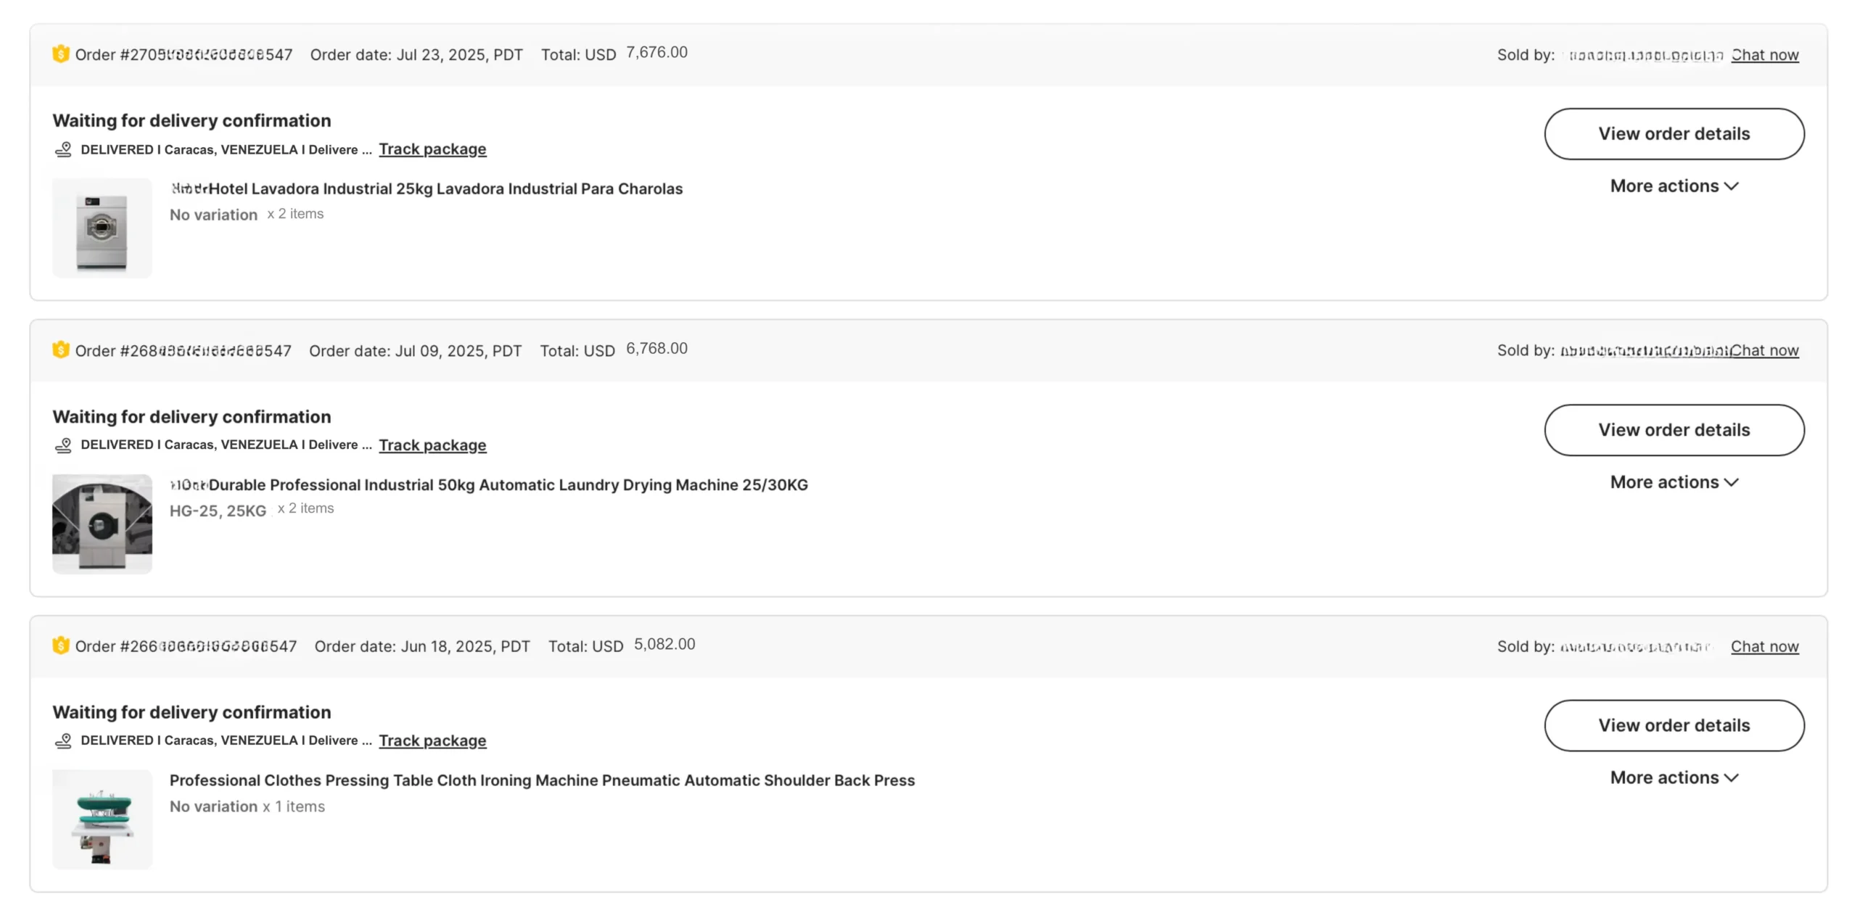The image size is (1857, 913).
Task: View order details for the Lavadora Industrial order
Action: point(1673,134)
